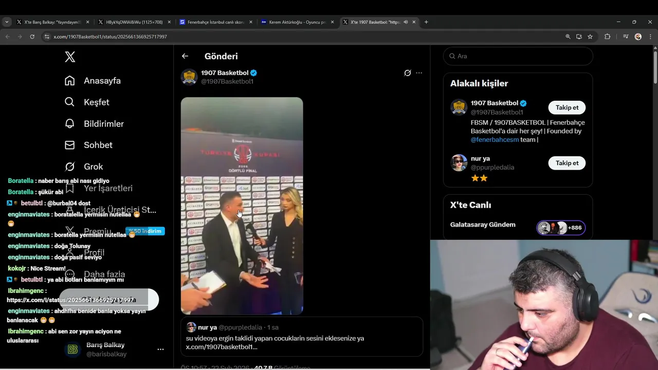Click the browser back arrow
Screen dimensions: 658x370
point(7,36)
